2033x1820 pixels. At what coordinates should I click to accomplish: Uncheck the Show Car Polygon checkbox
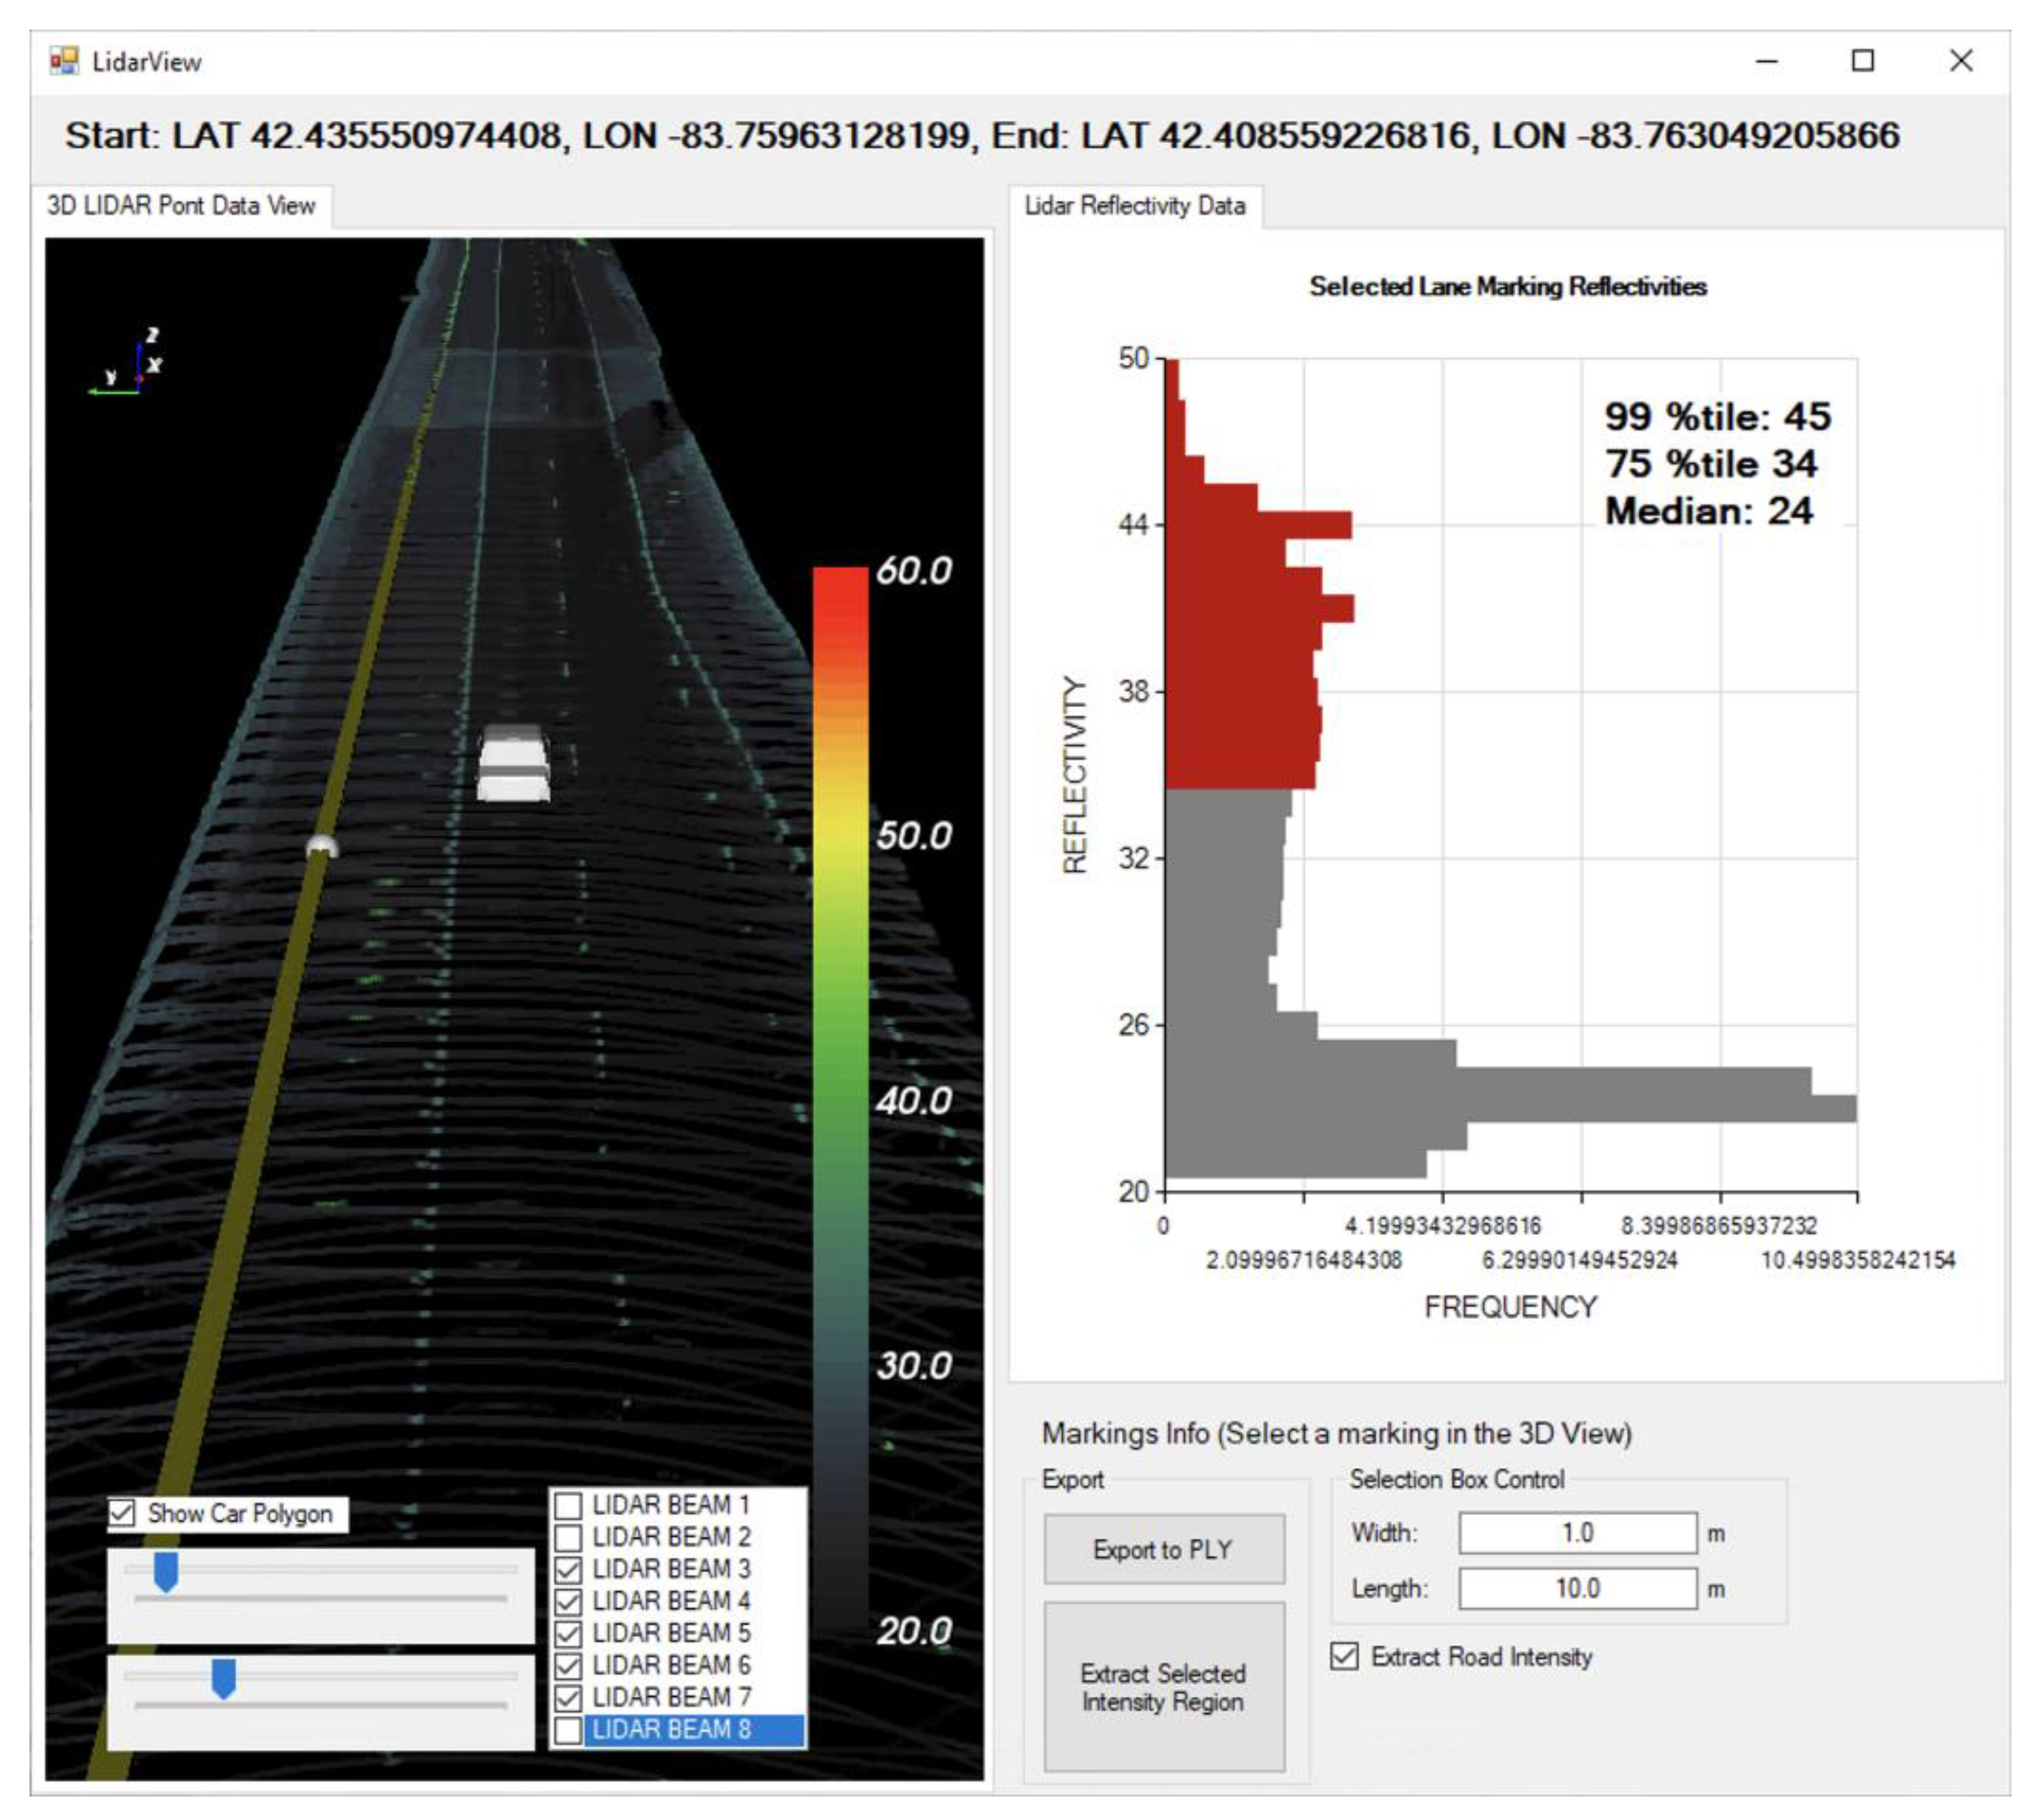coord(122,1513)
